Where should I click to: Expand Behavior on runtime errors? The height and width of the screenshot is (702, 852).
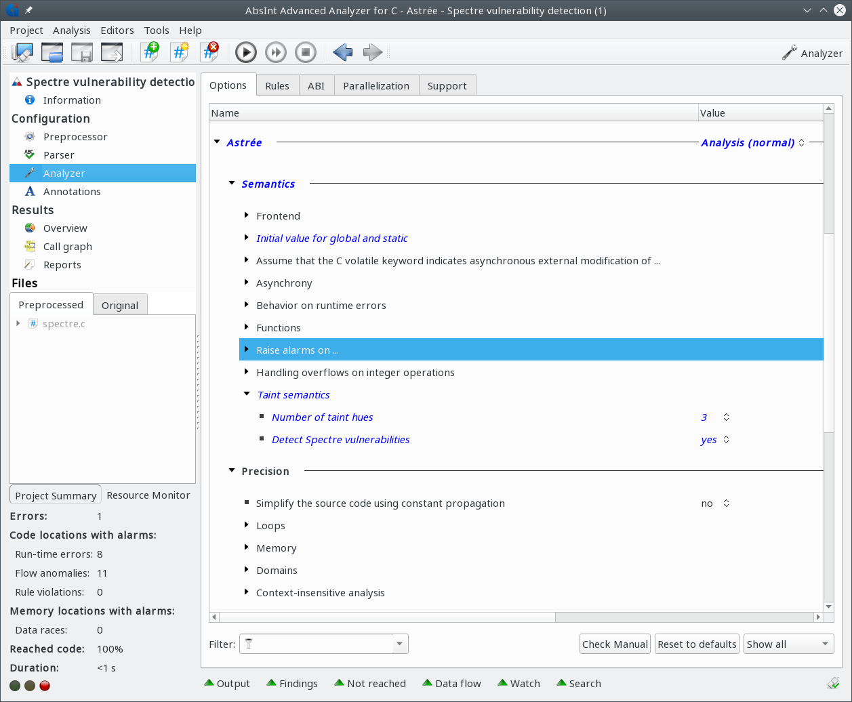tap(247, 305)
